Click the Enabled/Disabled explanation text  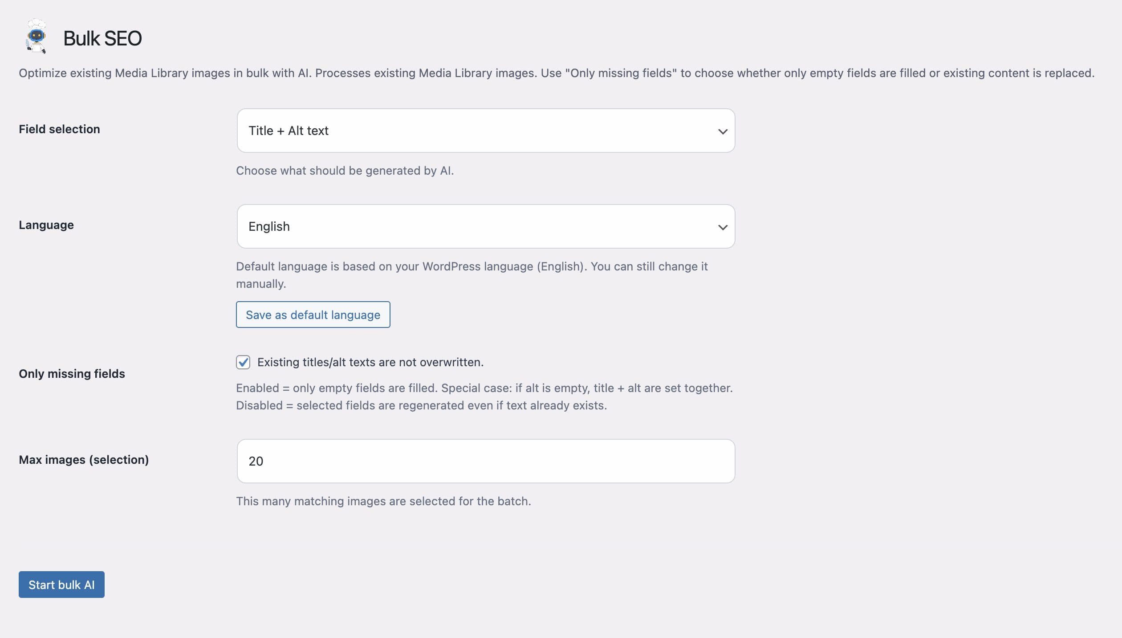click(484, 397)
